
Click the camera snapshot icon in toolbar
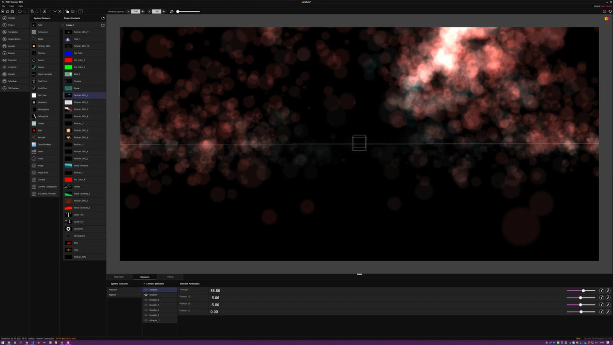[x=73, y=11]
